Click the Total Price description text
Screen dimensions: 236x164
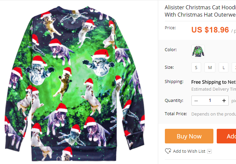click(x=214, y=114)
